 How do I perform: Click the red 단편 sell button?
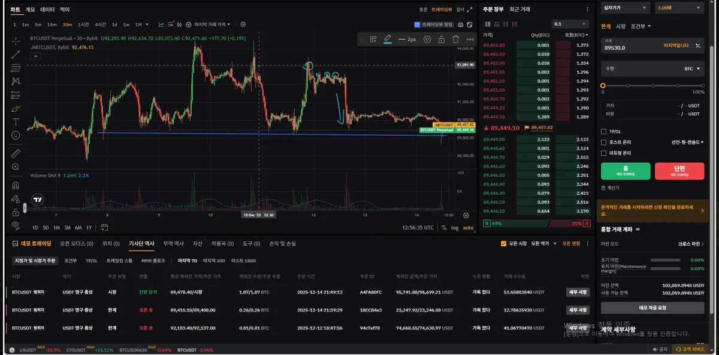point(679,171)
